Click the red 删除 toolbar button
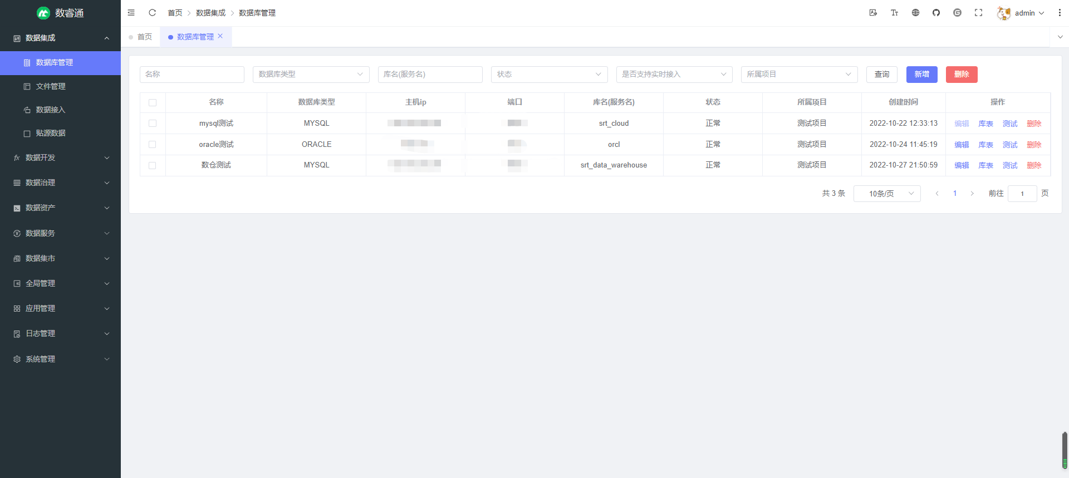Image resolution: width=1069 pixels, height=478 pixels. pyautogui.click(x=962, y=75)
